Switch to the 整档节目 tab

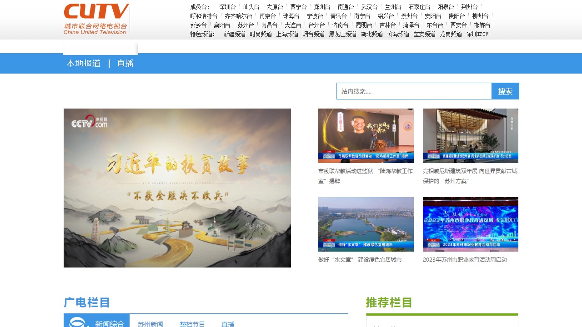192,324
